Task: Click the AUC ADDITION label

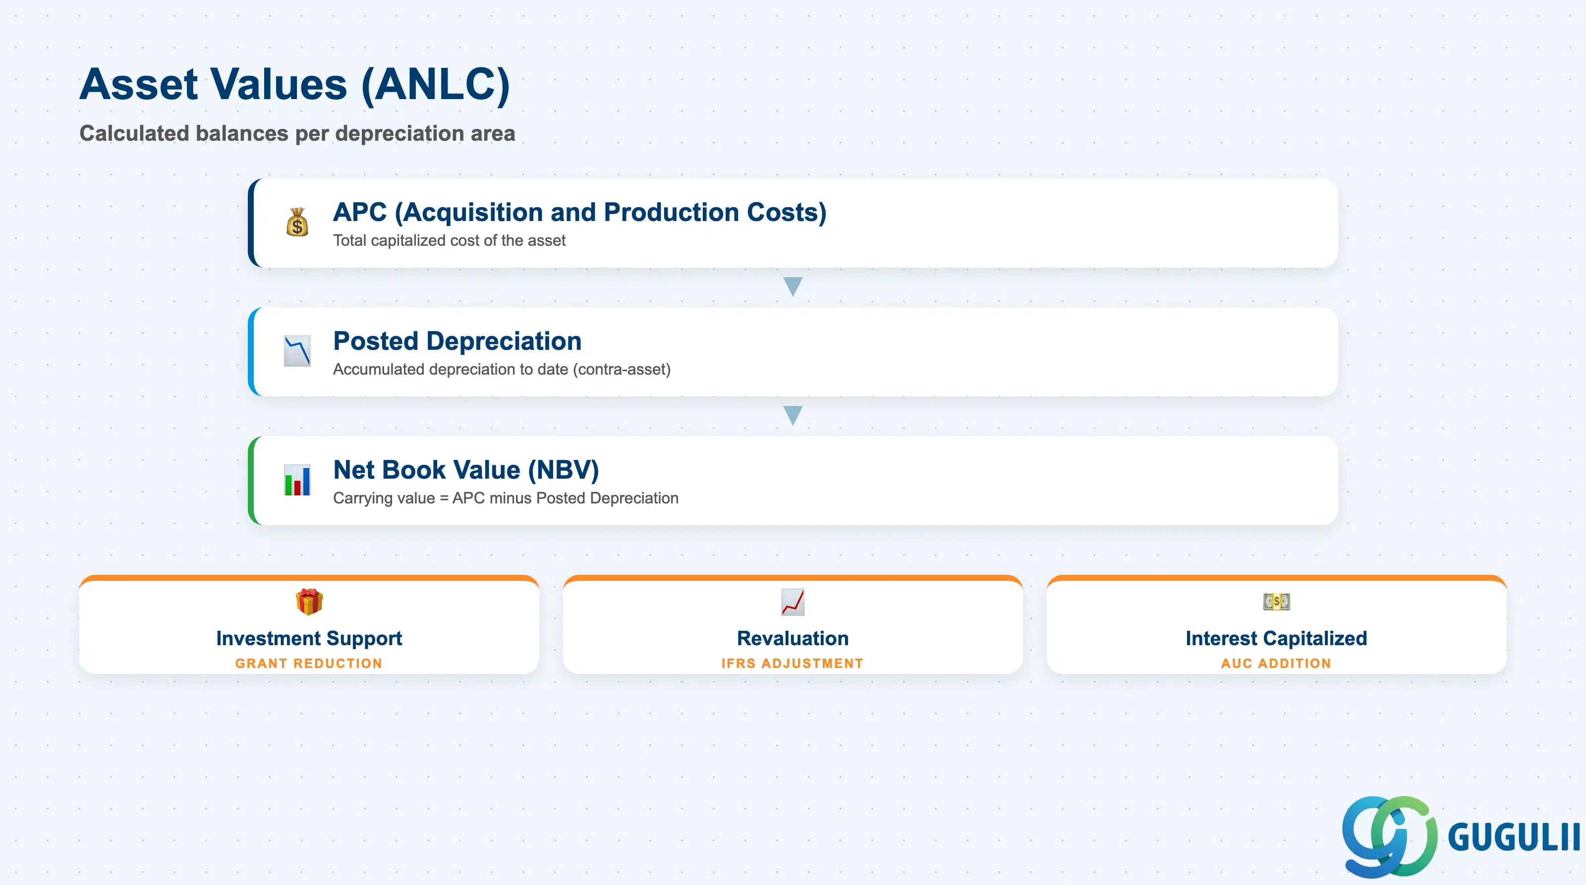Action: 1276,664
